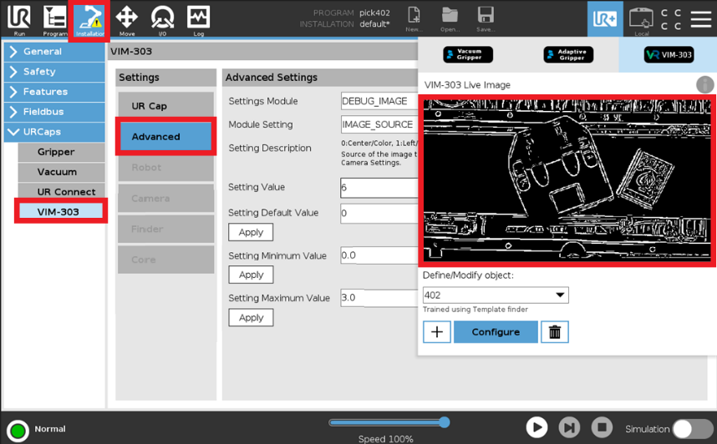717x444 pixels.
Task: Click the Setting Value input field
Action: click(379, 187)
